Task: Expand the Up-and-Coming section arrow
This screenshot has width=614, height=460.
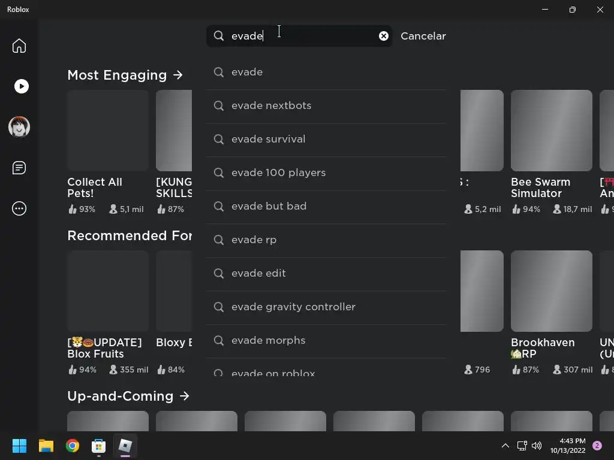Action: [185, 396]
